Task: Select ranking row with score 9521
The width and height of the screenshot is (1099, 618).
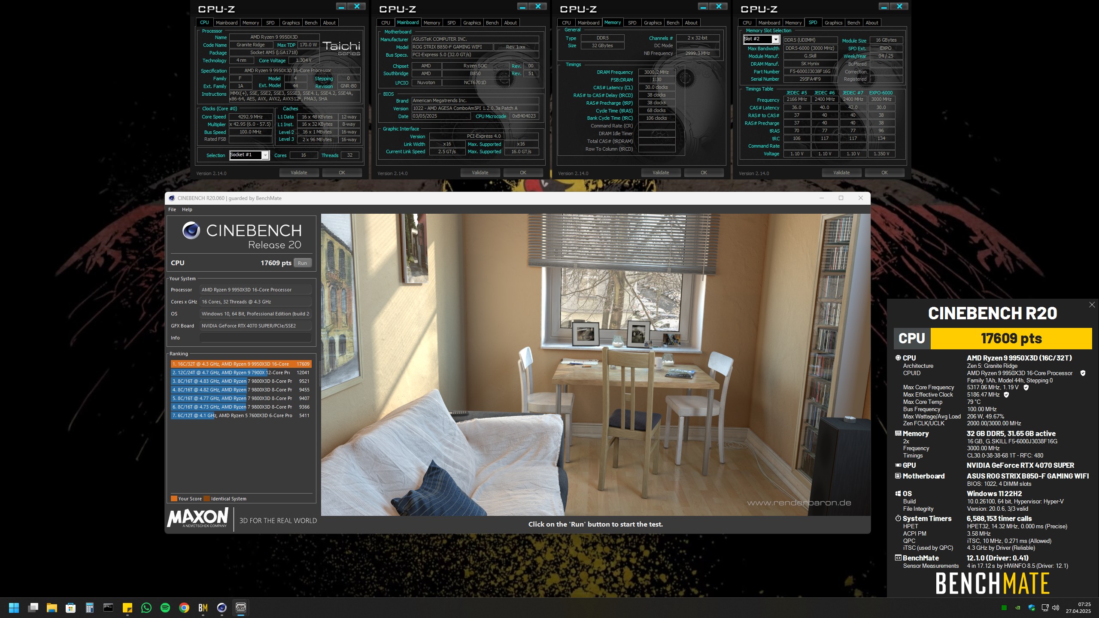Action: pyautogui.click(x=241, y=381)
